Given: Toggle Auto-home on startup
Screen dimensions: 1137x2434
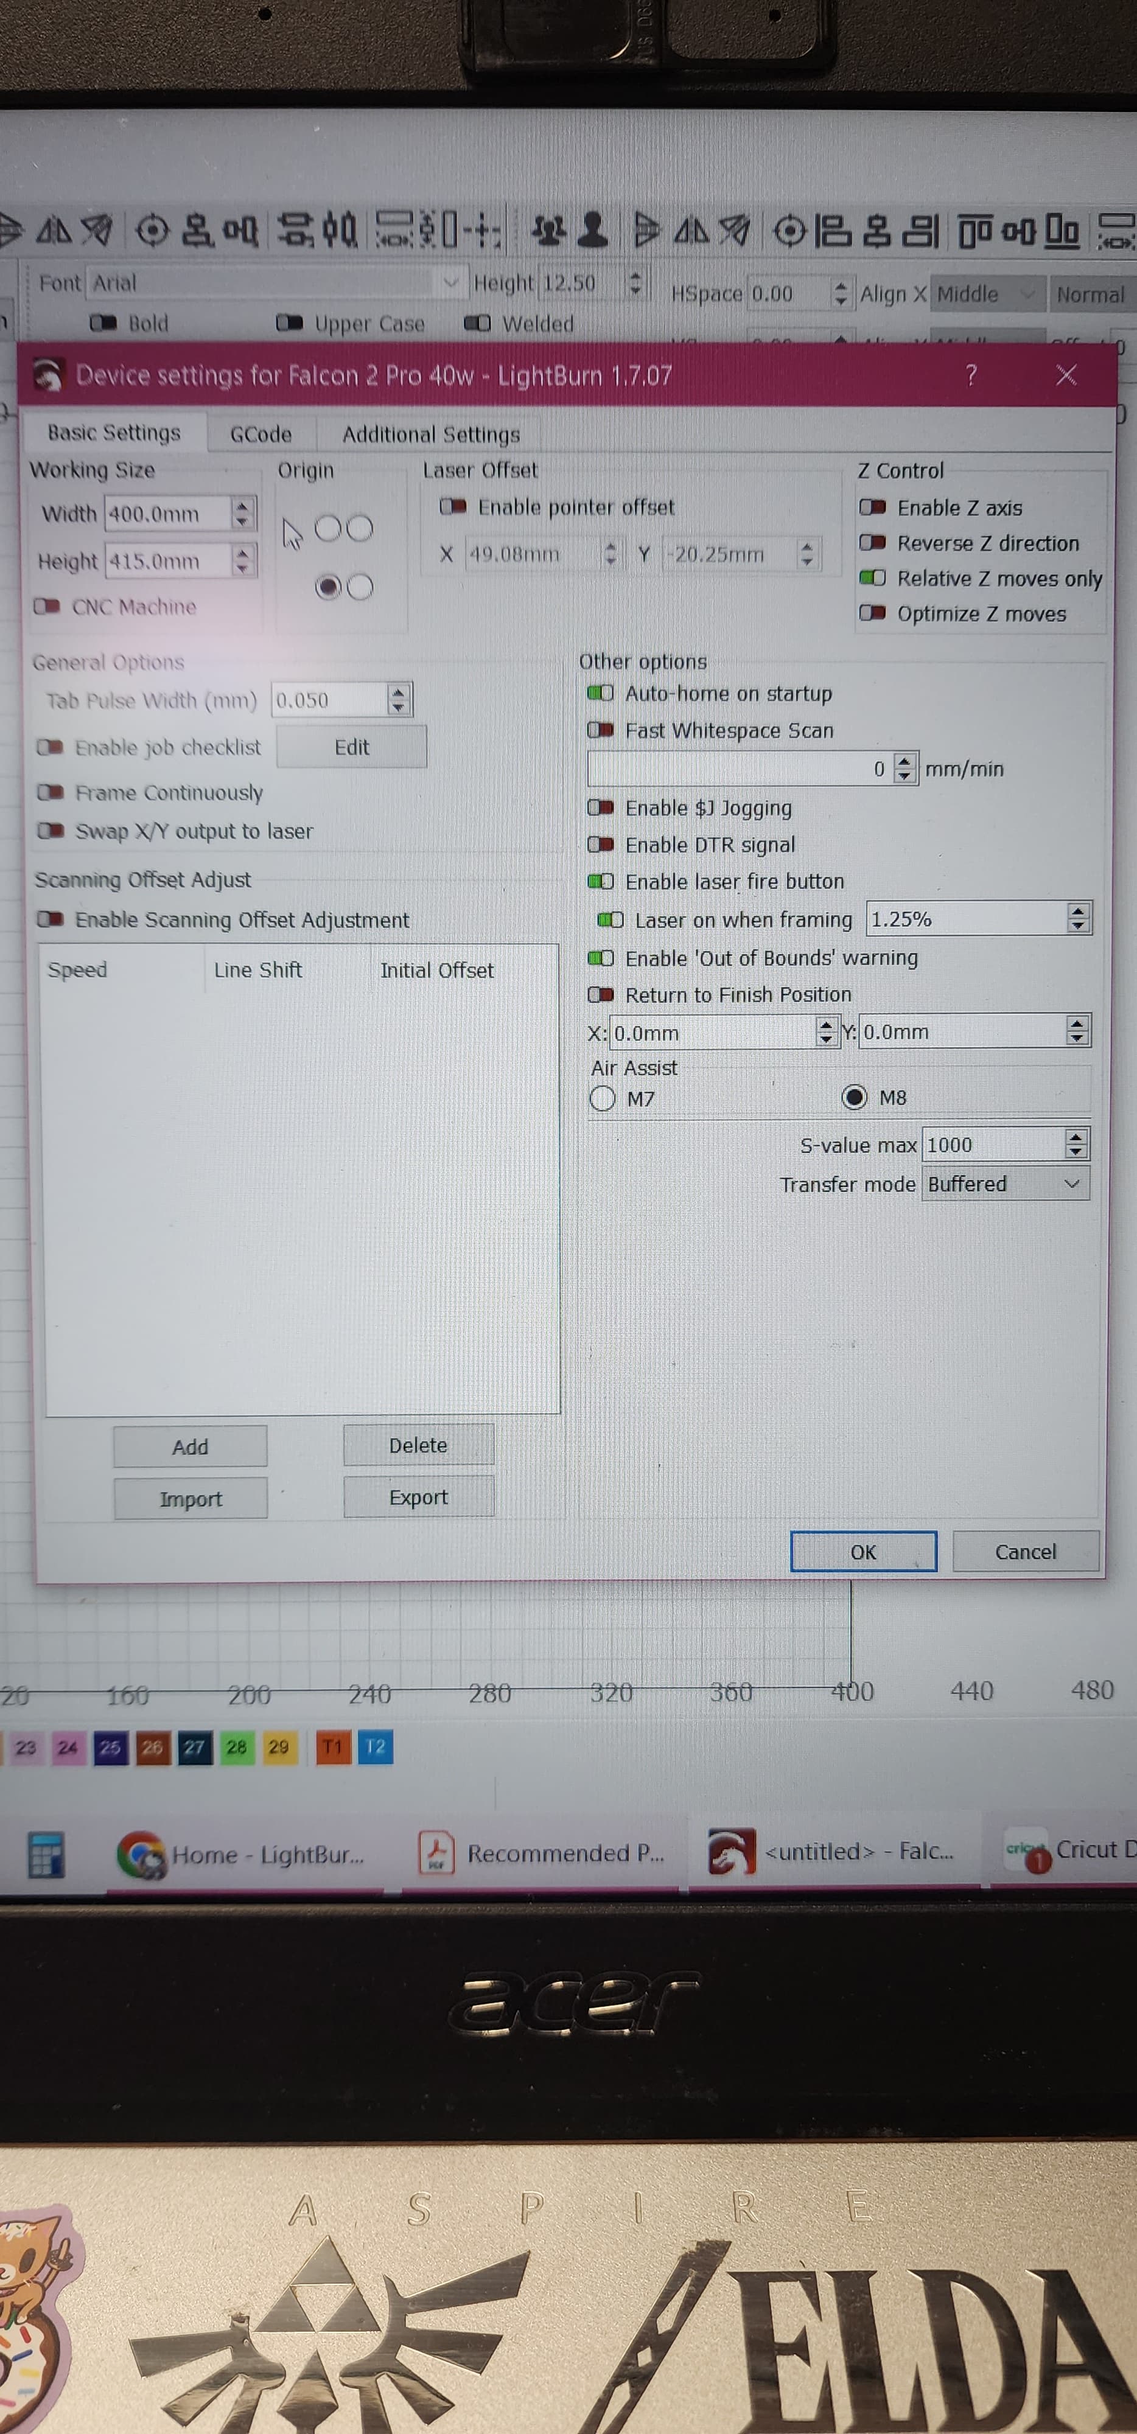Looking at the screenshot, I should tap(600, 694).
